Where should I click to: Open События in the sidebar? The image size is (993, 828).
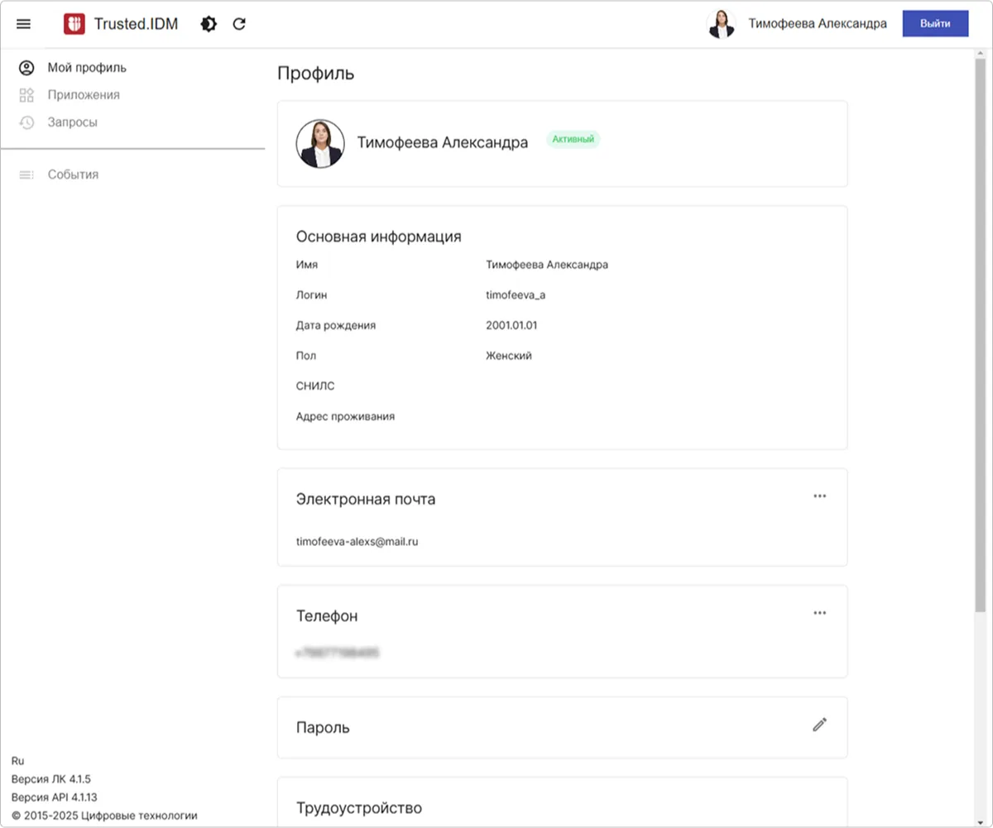point(73,175)
